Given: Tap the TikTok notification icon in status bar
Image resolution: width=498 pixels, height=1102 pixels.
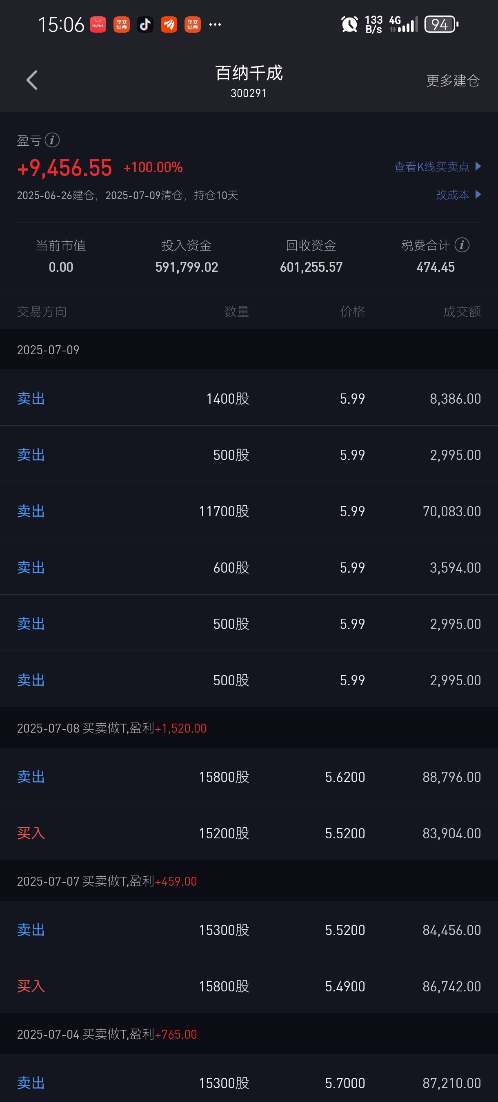Looking at the screenshot, I should [x=145, y=24].
